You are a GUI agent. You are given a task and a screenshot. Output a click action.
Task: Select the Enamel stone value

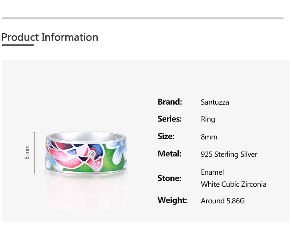pyautogui.click(x=212, y=172)
